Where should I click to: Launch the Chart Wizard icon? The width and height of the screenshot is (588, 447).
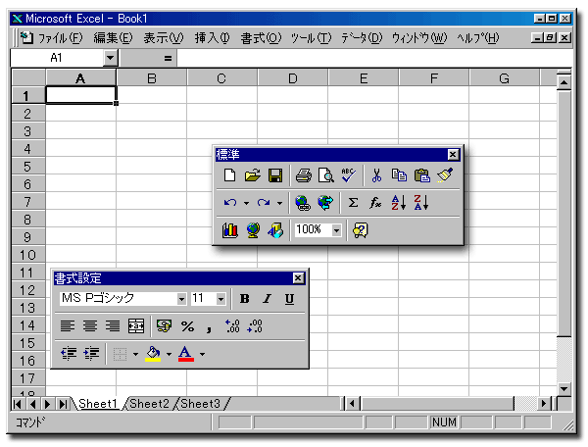pyautogui.click(x=230, y=230)
